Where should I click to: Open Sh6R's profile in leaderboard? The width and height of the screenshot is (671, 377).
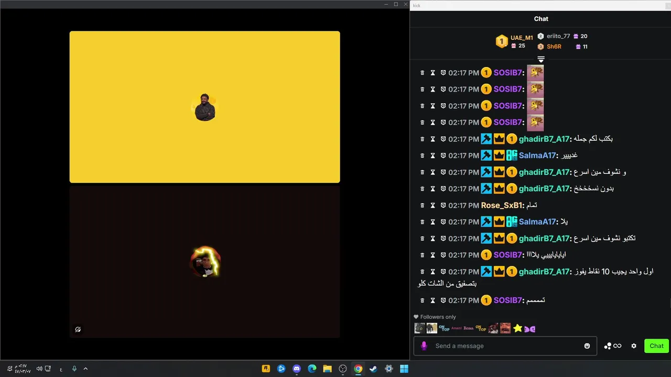point(554,47)
